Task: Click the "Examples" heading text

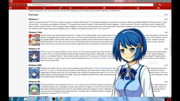Action: [x=33, y=15]
